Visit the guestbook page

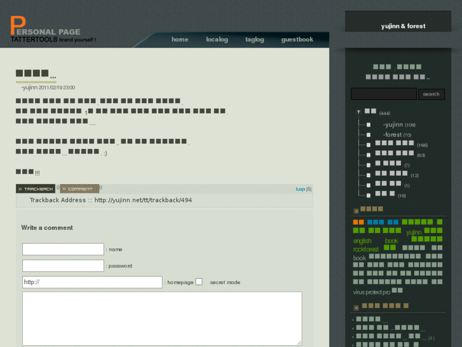pos(297,39)
